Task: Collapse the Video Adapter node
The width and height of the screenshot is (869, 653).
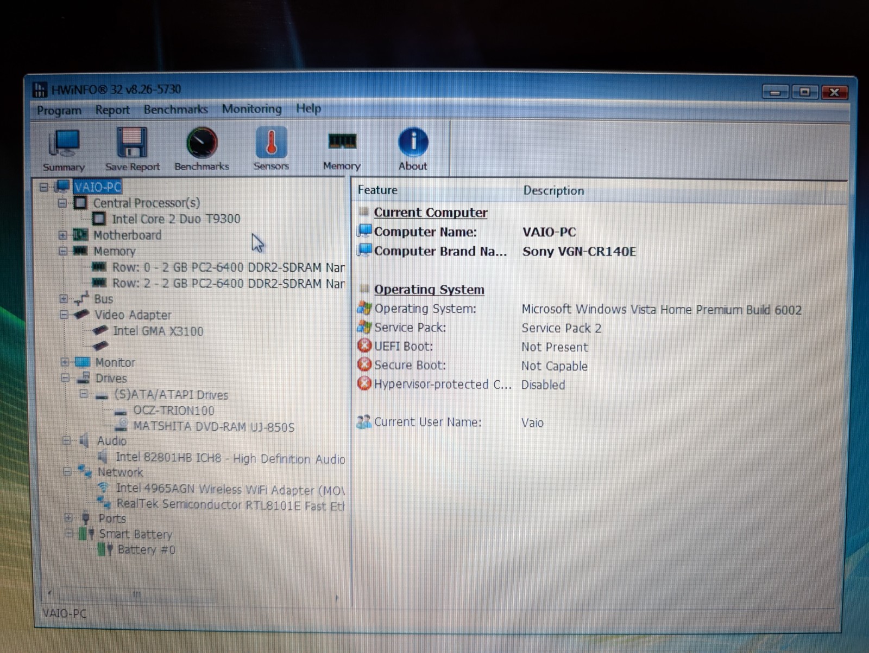Action: tap(64, 314)
